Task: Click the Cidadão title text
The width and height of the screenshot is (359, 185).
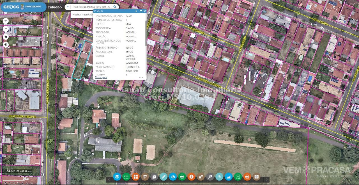Action: click(55, 7)
